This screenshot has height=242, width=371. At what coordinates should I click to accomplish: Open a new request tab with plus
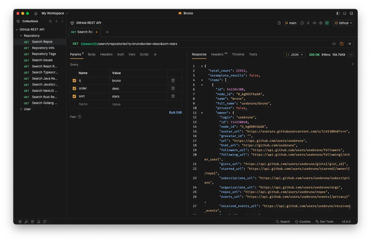tap(107, 32)
